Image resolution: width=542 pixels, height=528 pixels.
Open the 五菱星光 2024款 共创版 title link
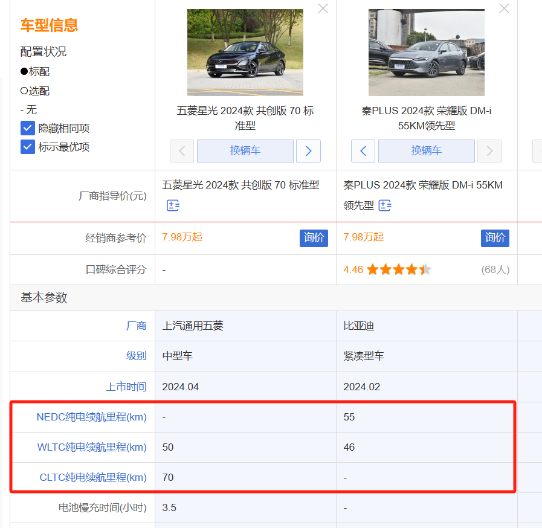[x=245, y=118]
